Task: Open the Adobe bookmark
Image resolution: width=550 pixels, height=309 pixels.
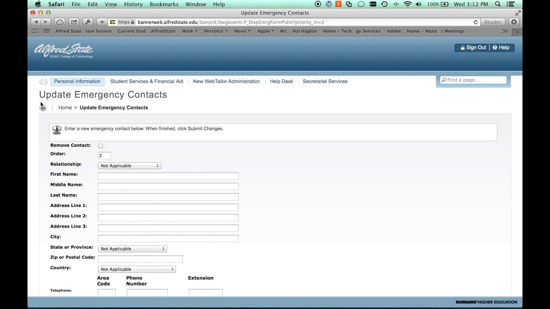Action: coord(394,31)
